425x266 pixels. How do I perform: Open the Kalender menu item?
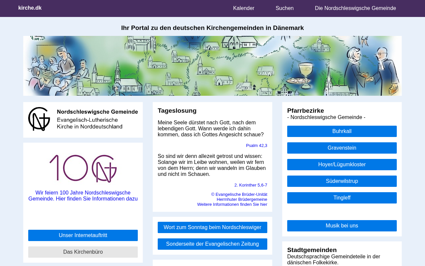(244, 8)
